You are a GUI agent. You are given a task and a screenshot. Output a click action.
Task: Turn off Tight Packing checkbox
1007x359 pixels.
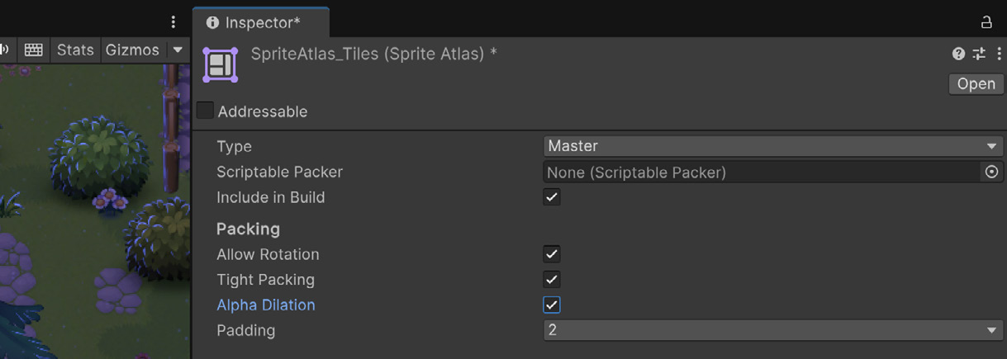(552, 280)
